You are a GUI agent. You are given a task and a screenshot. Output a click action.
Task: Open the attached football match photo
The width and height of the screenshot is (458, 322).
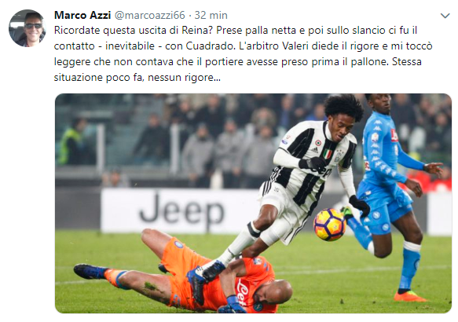[x=253, y=203]
